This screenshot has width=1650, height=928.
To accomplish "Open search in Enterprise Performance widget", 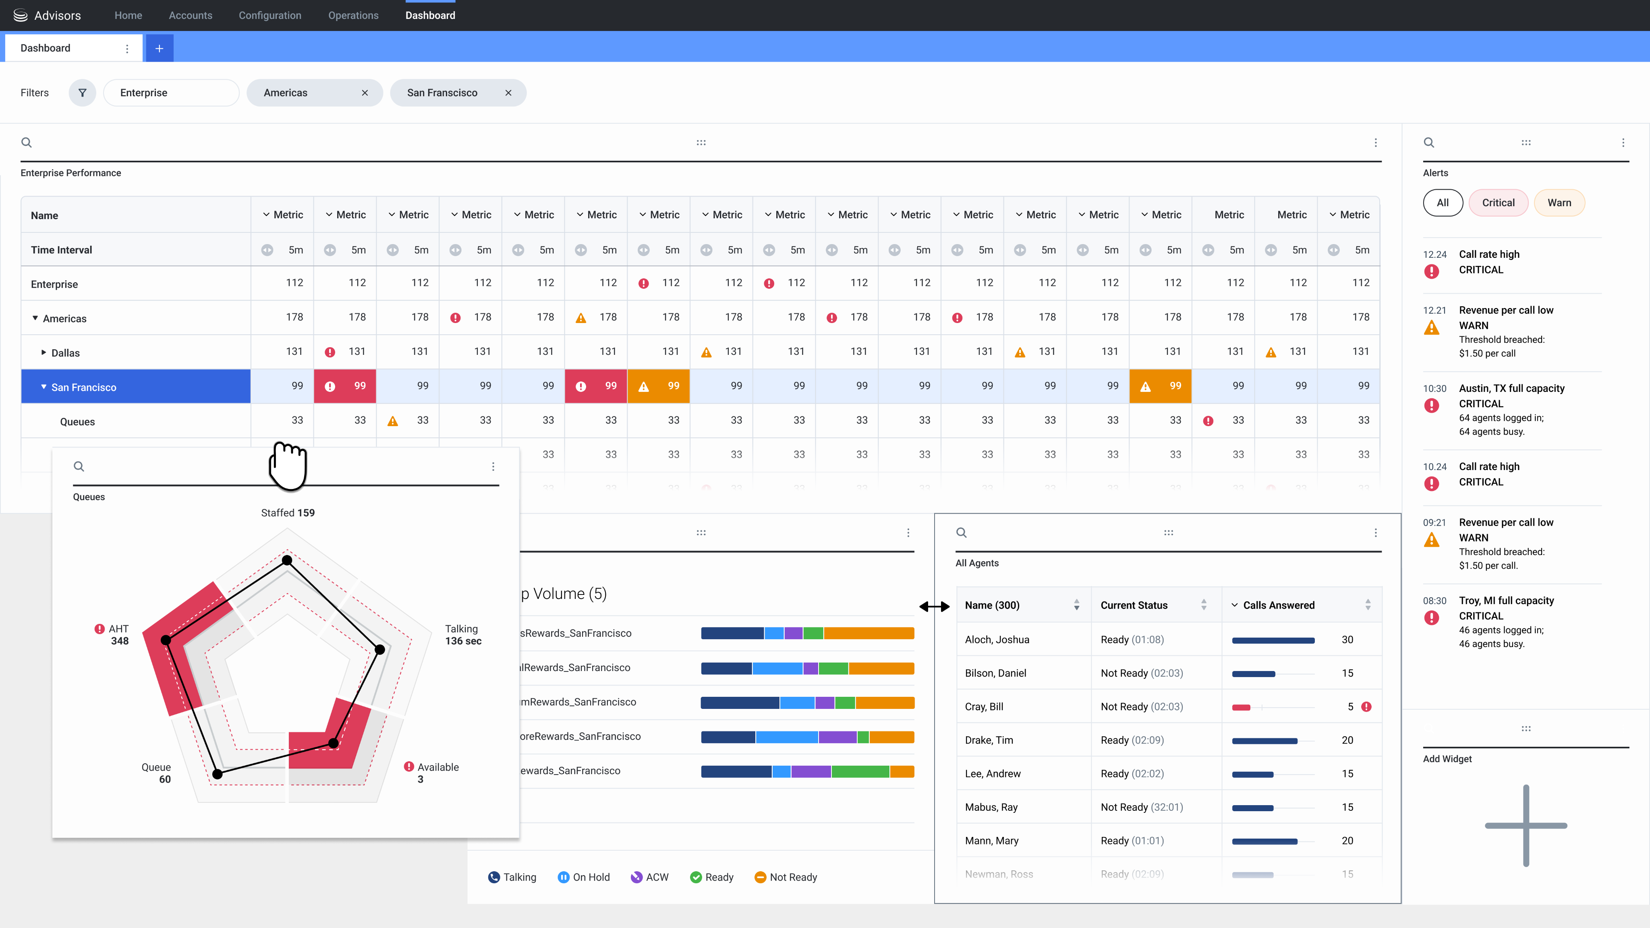I will (26, 142).
